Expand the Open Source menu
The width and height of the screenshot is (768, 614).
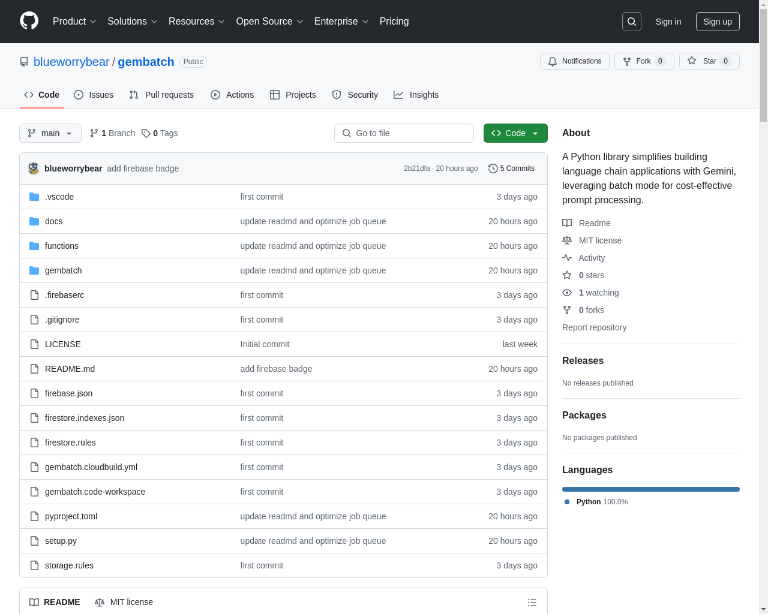[270, 22]
